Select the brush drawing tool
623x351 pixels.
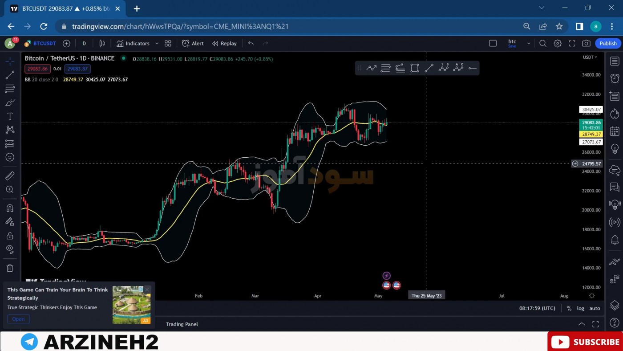pyautogui.click(x=10, y=102)
